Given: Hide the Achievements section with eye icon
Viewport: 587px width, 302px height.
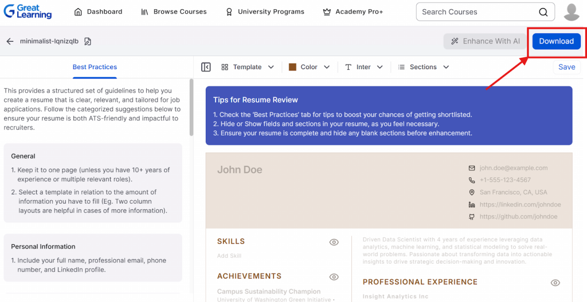Looking at the screenshot, I should (334, 277).
